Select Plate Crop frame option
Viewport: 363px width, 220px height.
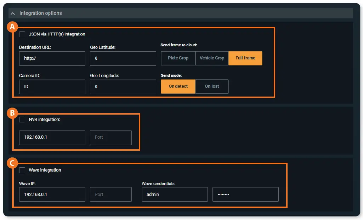tap(178, 58)
